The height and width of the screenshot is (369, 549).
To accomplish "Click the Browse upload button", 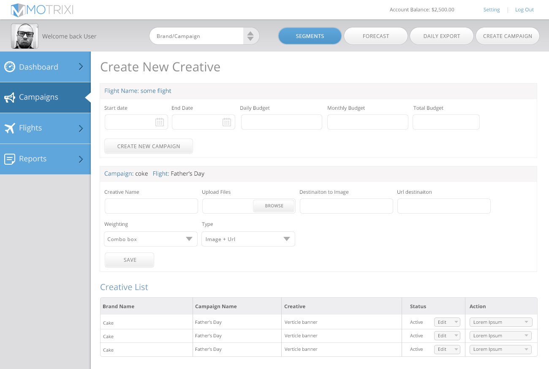I will pos(274,206).
